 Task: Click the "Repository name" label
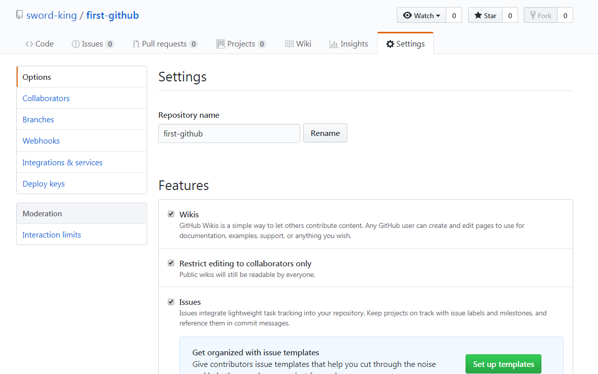189,115
